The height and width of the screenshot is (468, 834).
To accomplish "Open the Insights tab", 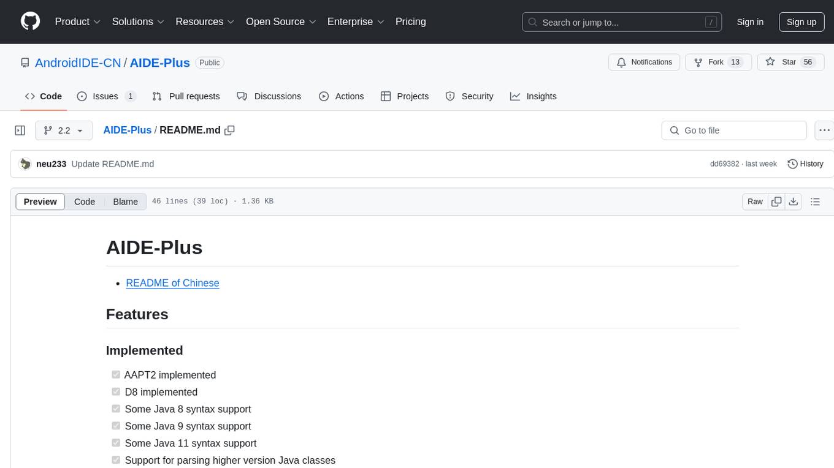I will pos(534,96).
